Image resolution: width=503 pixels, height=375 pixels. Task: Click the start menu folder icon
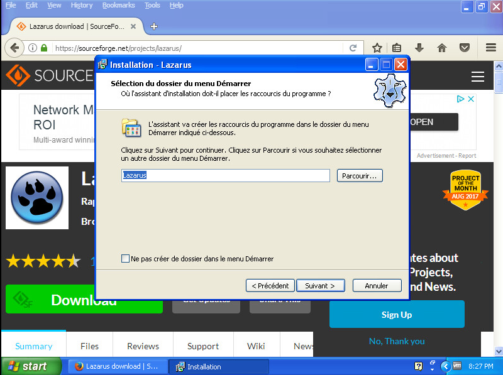pyautogui.click(x=131, y=128)
